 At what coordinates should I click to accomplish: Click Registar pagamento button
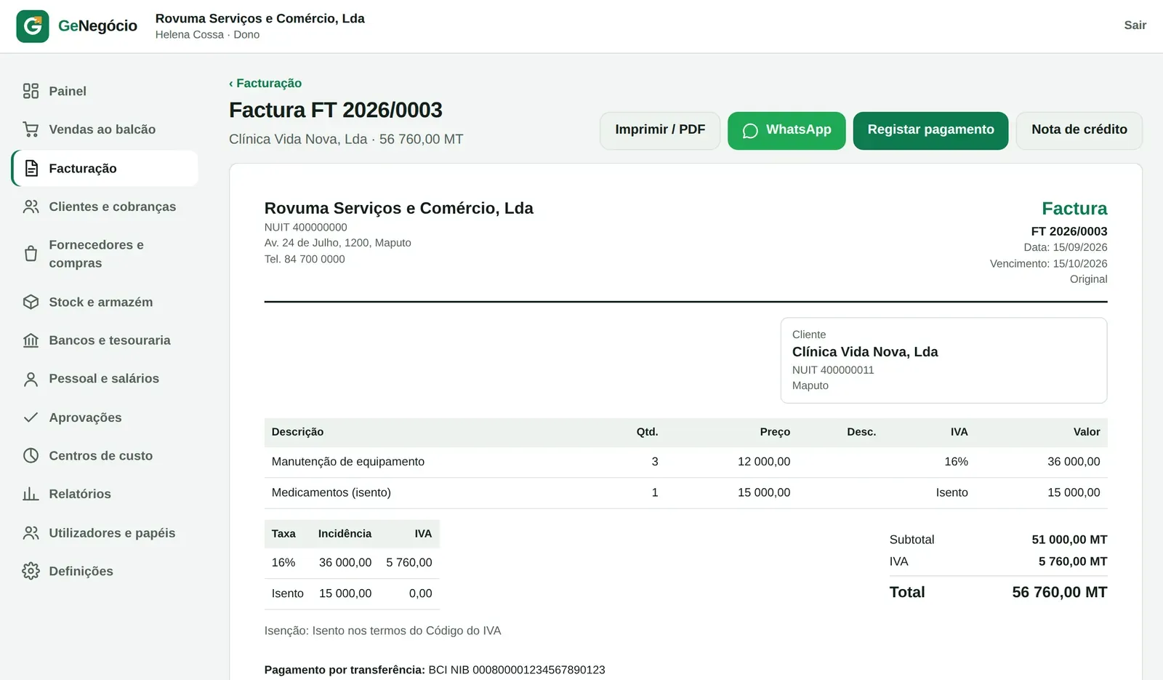pos(930,130)
